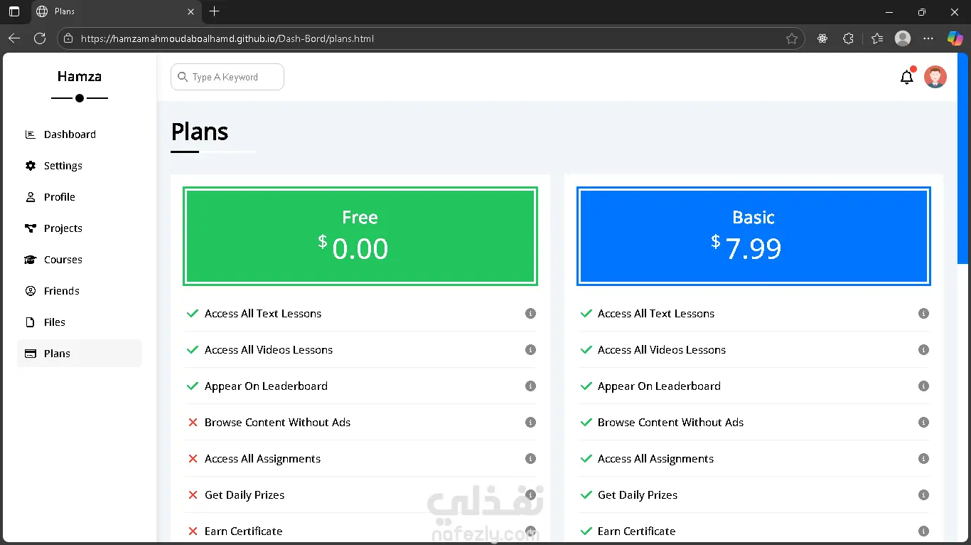Click the browser address bar URL
The image size is (971, 545).
(227, 38)
